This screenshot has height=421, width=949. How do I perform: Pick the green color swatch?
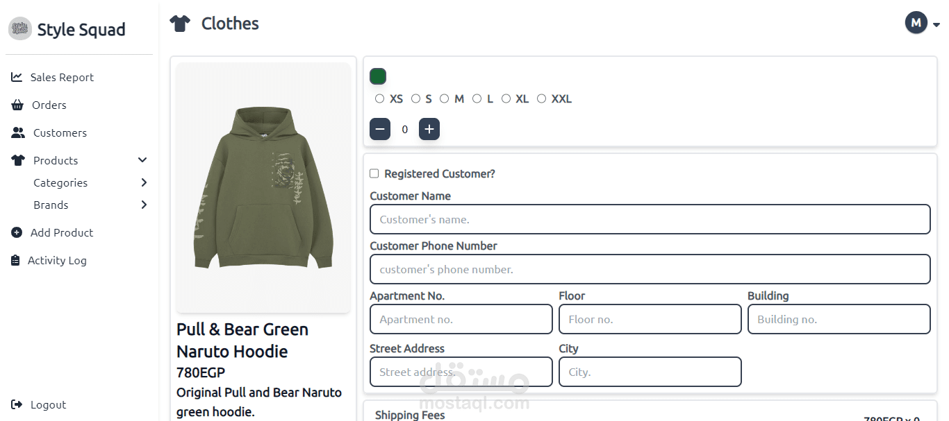pos(378,76)
